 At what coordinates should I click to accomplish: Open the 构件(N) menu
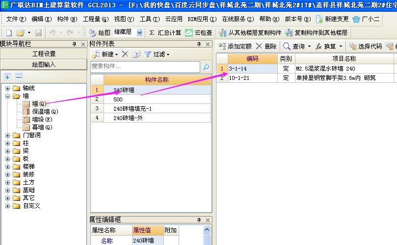(x=67, y=19)
